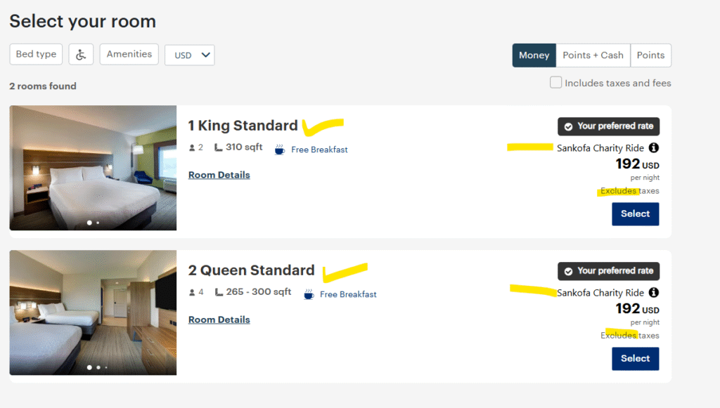Viewport: 720px width, 408px height.
Task: Click info icon beside King room Sankofa rate
Action: click(654, 148)
